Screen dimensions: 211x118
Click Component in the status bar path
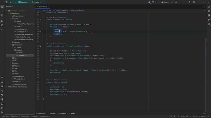tap(25, 117)
